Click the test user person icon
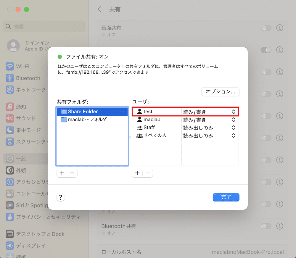 (x=139, y=112)
